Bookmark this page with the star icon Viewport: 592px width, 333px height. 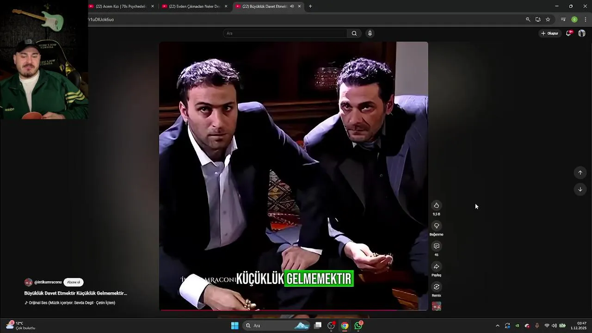point(548,19)
